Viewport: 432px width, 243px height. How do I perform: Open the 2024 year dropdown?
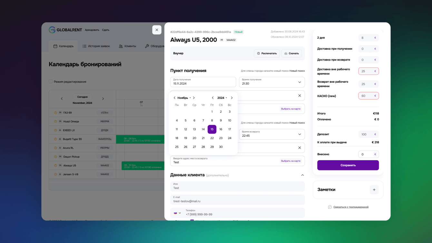pos(222,98)
